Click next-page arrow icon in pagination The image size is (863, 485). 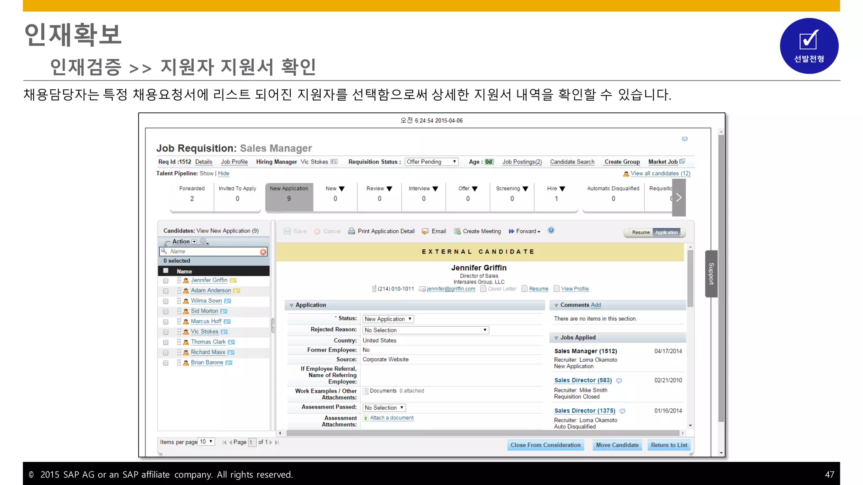click(x=271, y=442)
